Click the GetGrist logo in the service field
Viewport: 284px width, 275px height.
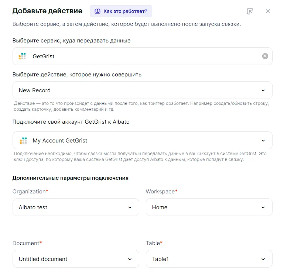click(x=23, y=56)
